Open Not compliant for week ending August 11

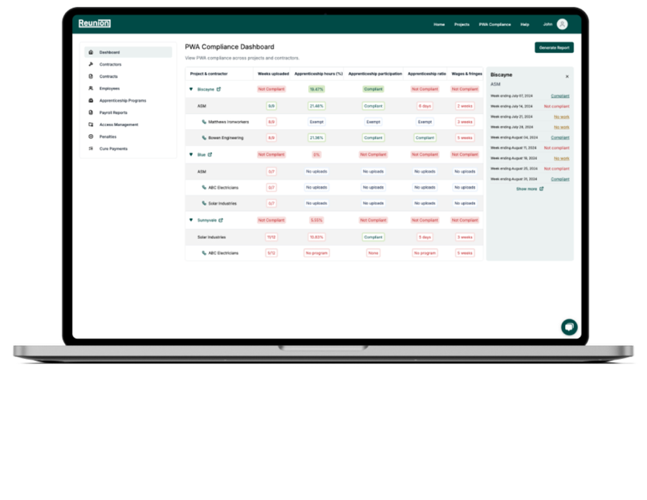coord(556,148)
